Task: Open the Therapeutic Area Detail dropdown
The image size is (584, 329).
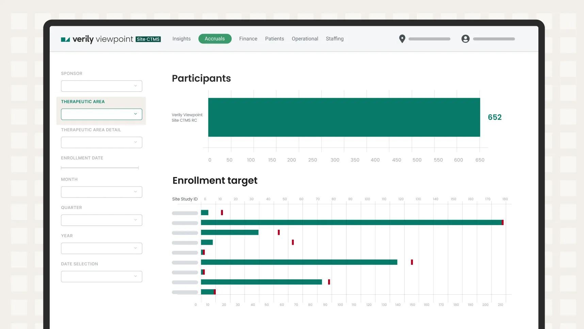Action: [101, 142]
